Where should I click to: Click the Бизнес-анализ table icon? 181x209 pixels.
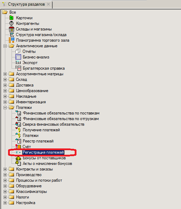coord(18,57)
